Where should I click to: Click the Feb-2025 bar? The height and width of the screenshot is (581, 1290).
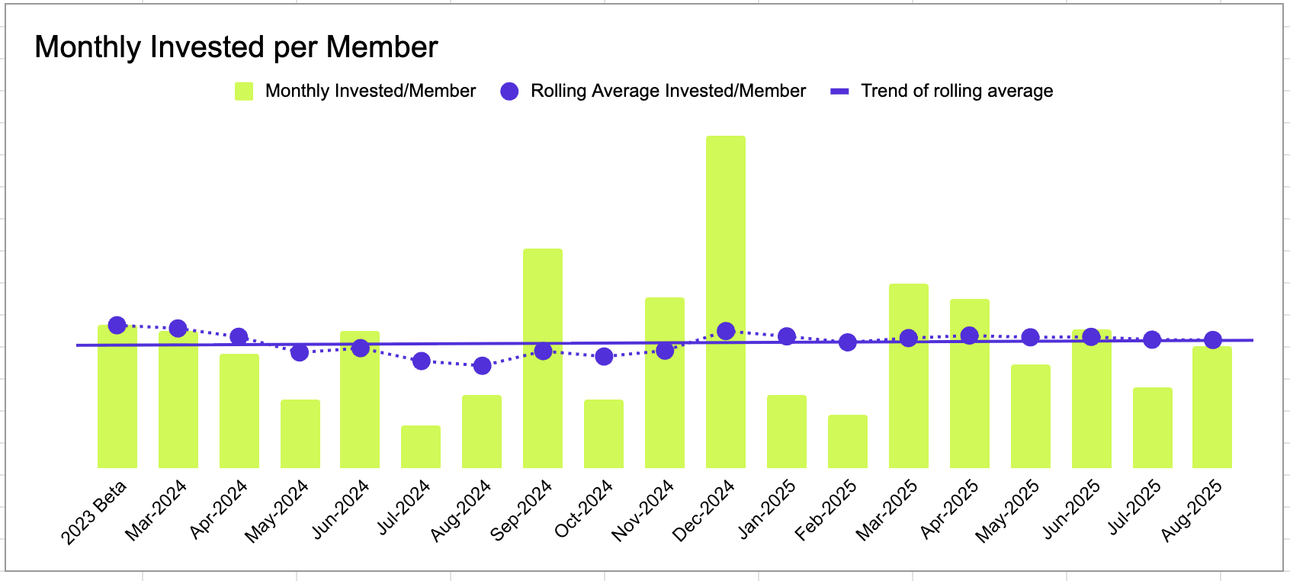(x=848, y=442)
